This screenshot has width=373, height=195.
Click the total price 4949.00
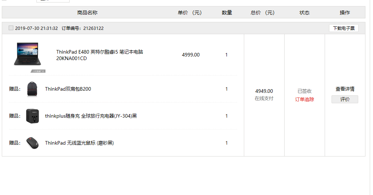click(x=264, y=91)
